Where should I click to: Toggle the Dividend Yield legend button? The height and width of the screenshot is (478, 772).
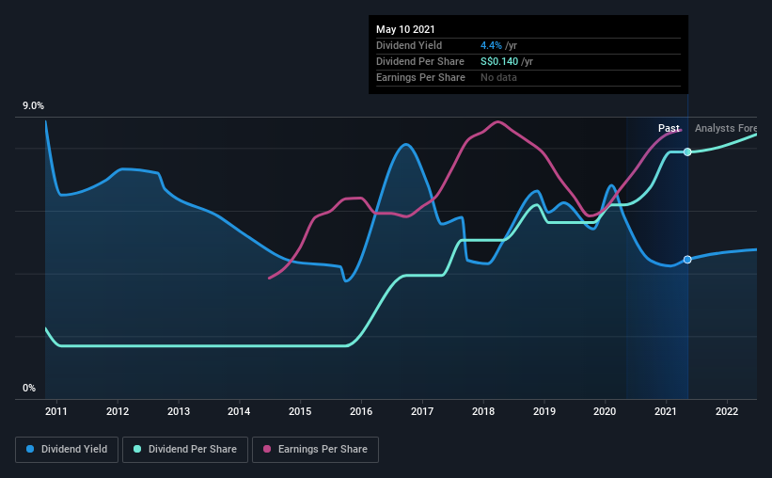point(67,450)
